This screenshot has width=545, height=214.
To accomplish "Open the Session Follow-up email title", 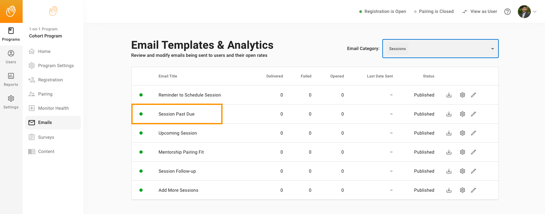I will [177, 171].
